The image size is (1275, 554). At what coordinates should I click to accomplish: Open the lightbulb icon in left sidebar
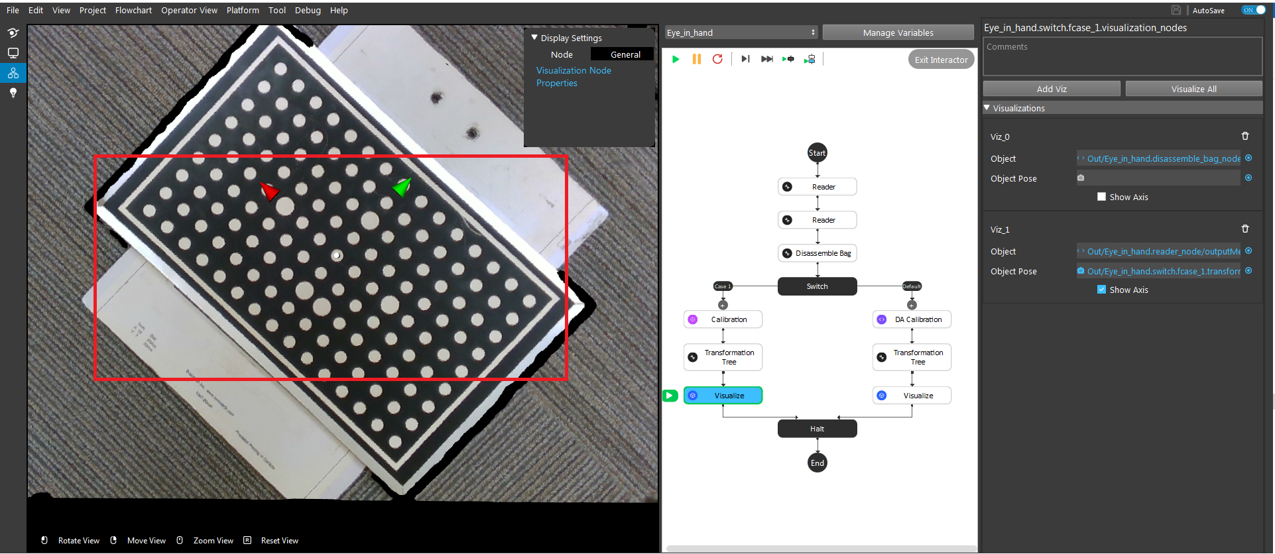pyautogui.click(x=13, y=93)
